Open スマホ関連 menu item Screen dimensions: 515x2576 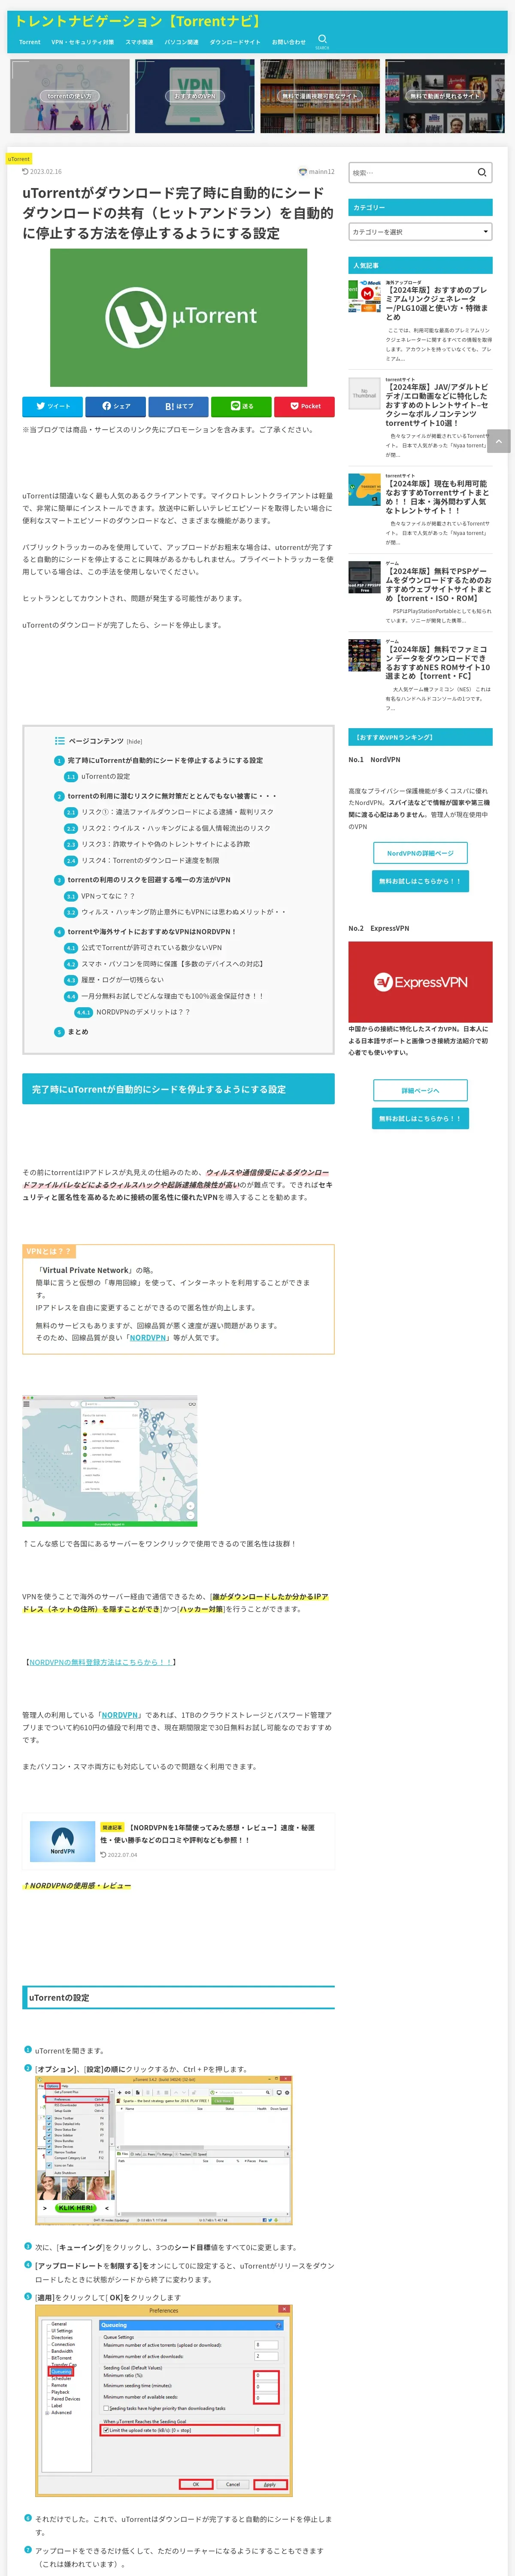tap(139, 42)
